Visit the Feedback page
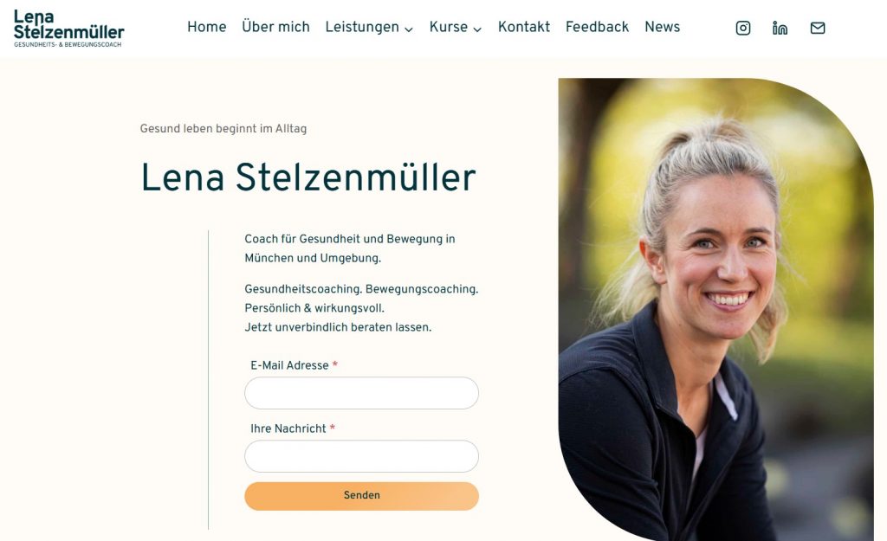This screenshot has height=541, width=887. tap(597, 27)
